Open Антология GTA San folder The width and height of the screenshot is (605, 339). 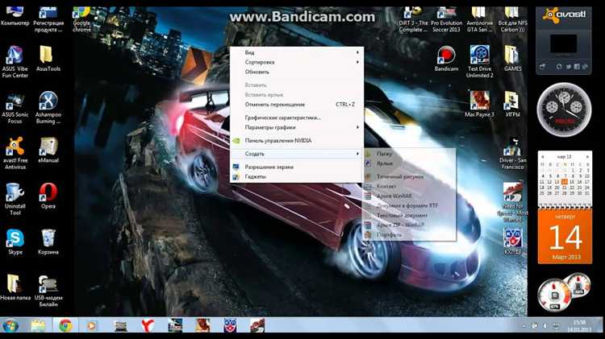click(x=479, y=19)
